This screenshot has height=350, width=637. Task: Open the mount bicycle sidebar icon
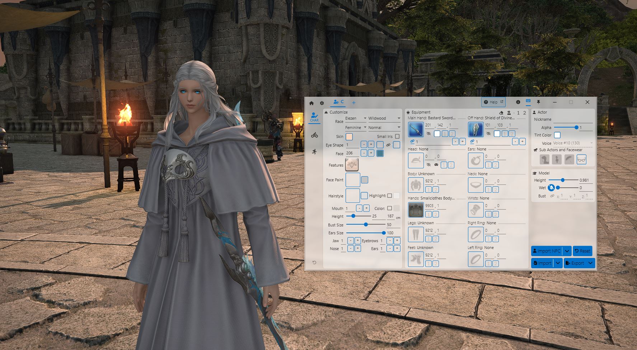click(314, 135)
